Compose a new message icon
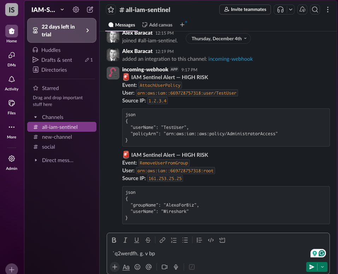 pos(90,10)
